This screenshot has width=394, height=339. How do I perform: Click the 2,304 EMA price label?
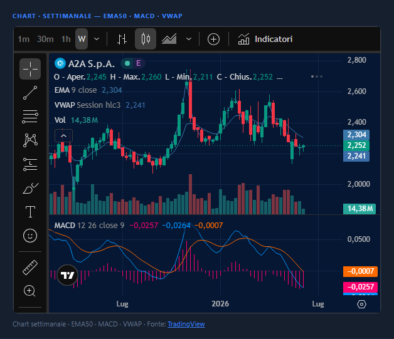(356, 135)
